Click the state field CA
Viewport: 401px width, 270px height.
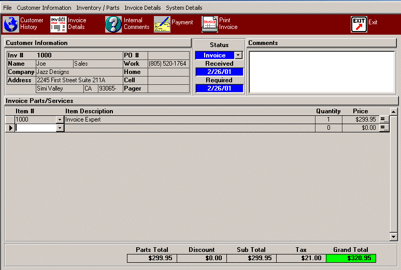pos(91,88)
